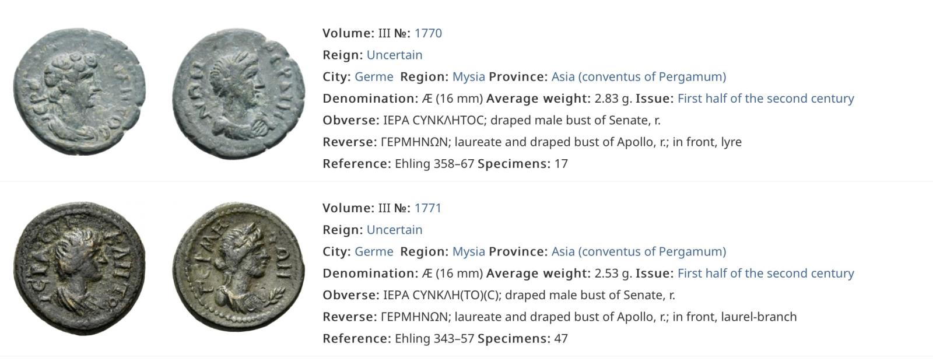Screen dimensions: 933x361
Task: Open coin number 1771 link
Action: (x=428, y=208)
